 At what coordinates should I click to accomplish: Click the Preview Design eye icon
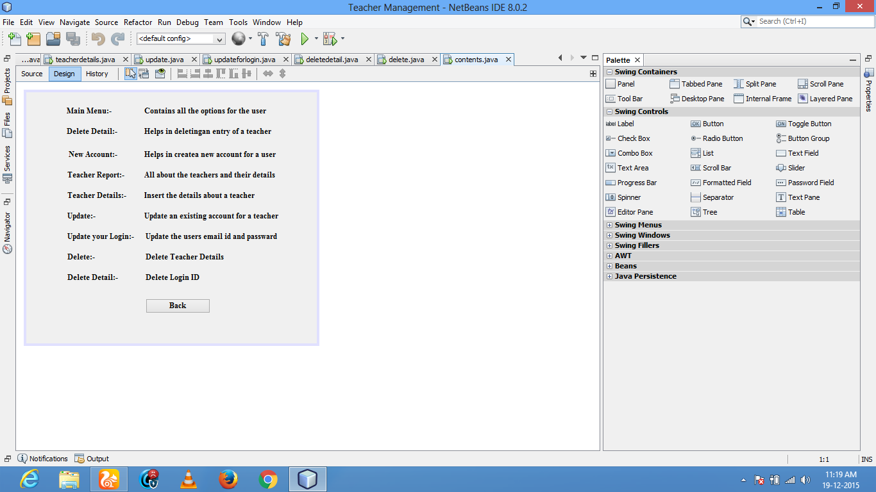pyautogui.click(x=161, y=73)
